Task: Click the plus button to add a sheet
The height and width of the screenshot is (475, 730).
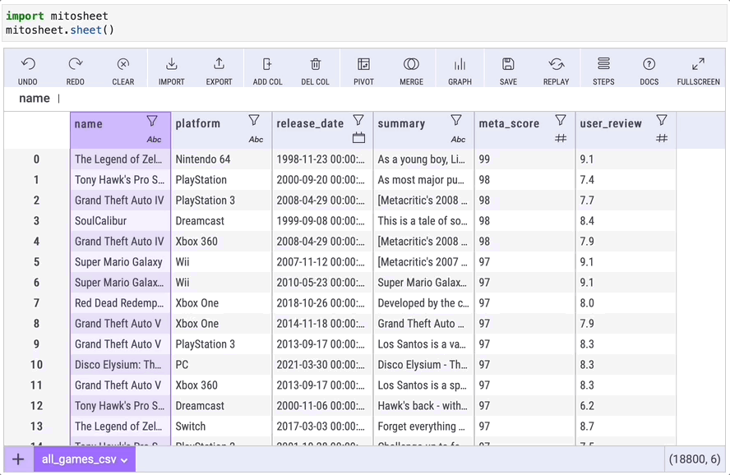Action: click(17, 459)
